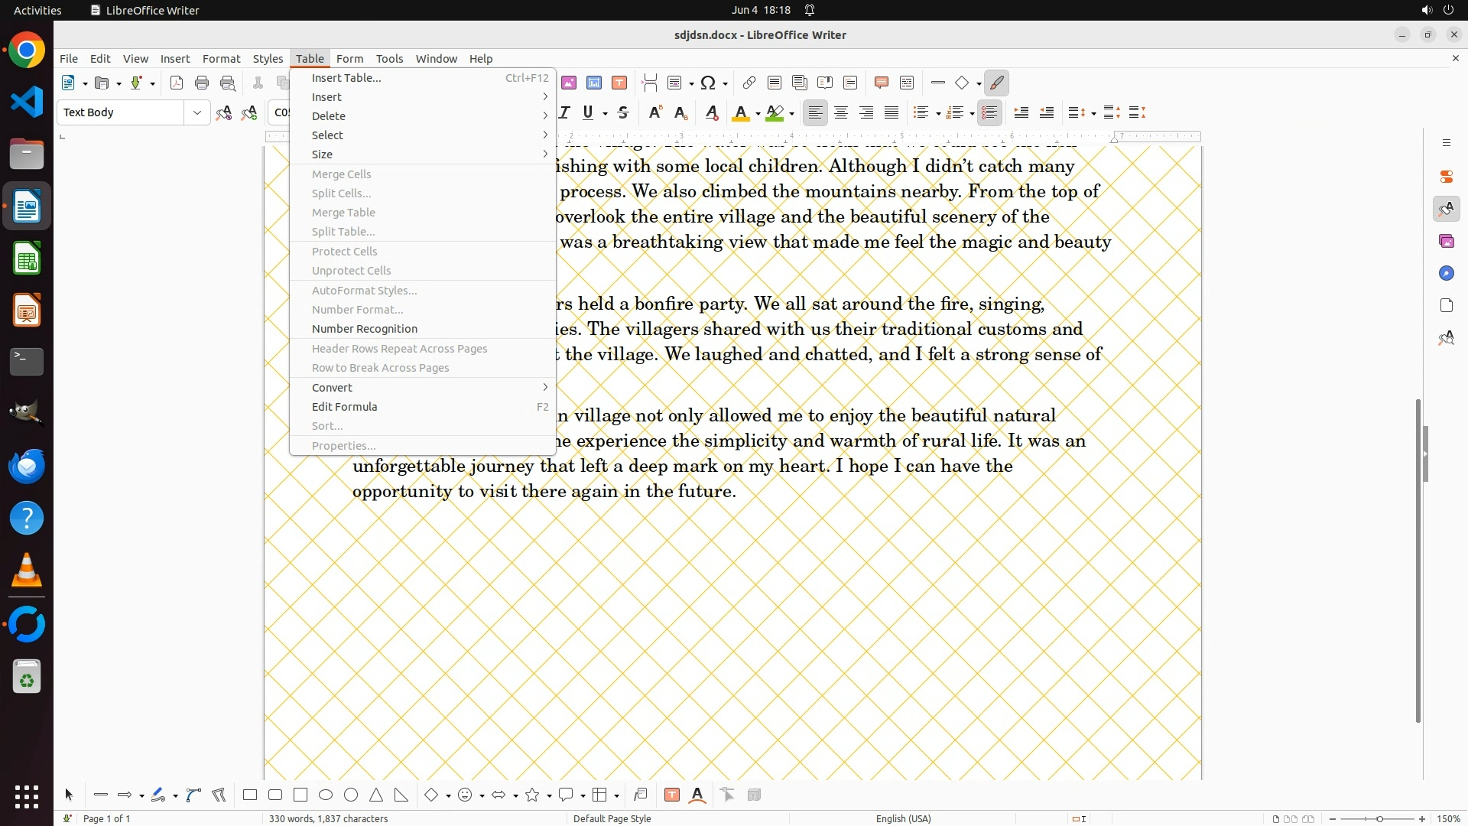
Task: Click Number Recognition menu entry
Action: click(365, 329)
